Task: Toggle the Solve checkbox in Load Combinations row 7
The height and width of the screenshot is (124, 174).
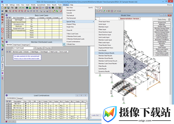Action: pyautogui.click(x=26, y=116)
